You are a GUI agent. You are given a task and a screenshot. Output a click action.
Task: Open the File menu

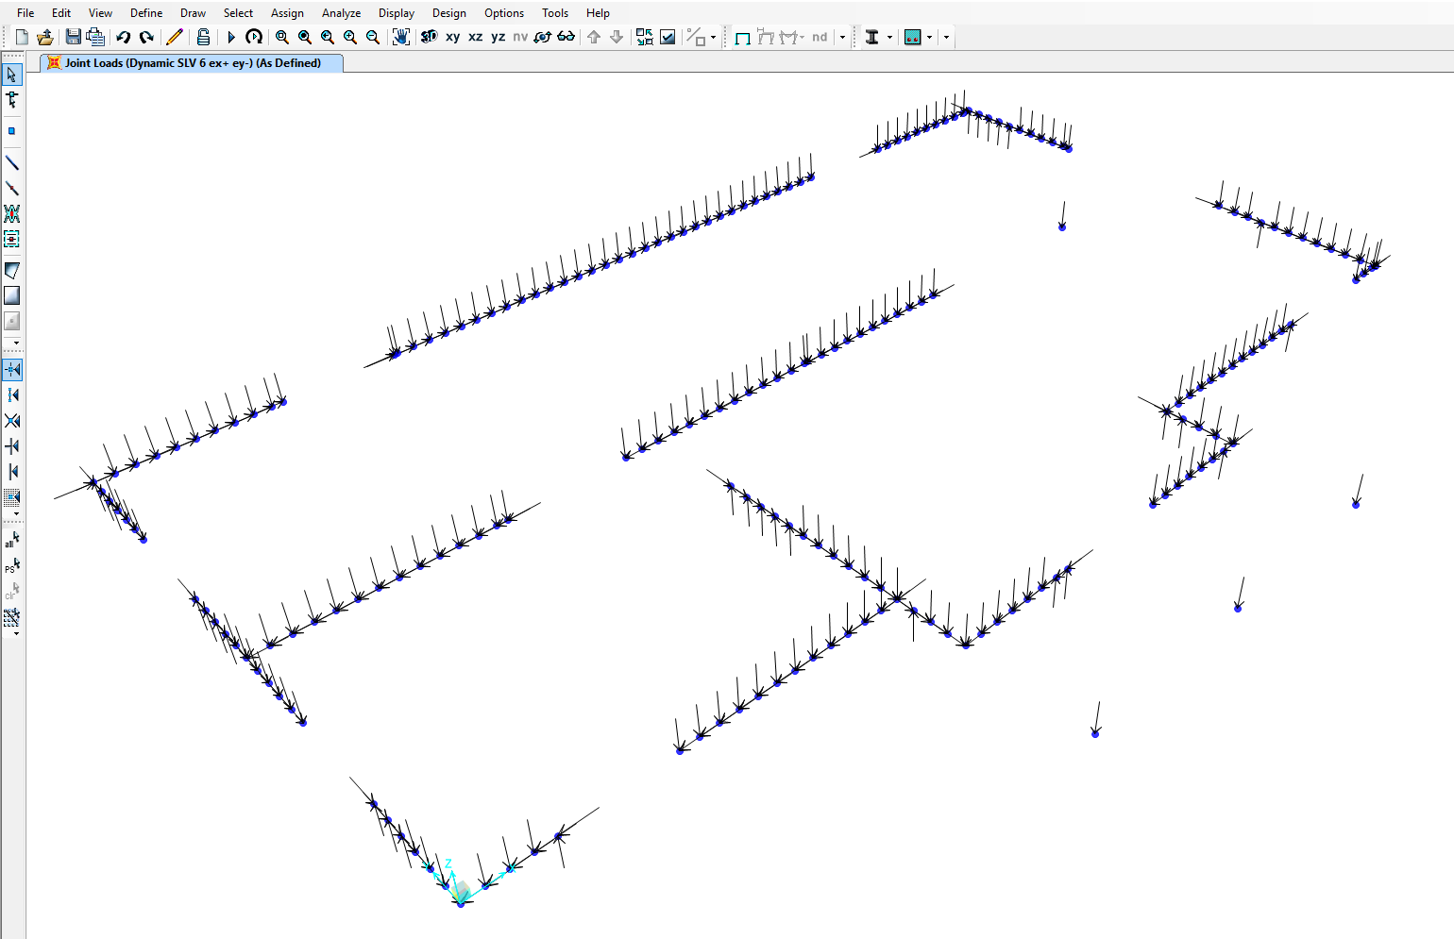[x=25, y=13]
